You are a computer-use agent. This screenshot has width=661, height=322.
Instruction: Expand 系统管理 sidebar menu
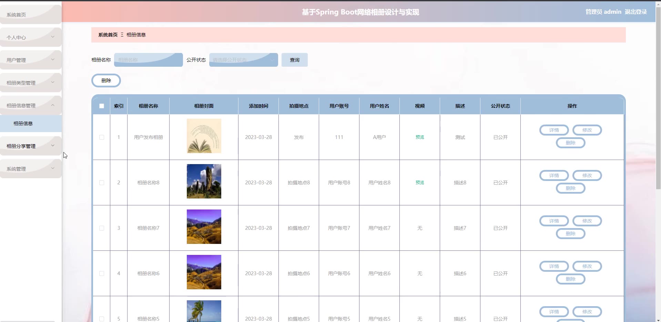click(x=31, y=169)
